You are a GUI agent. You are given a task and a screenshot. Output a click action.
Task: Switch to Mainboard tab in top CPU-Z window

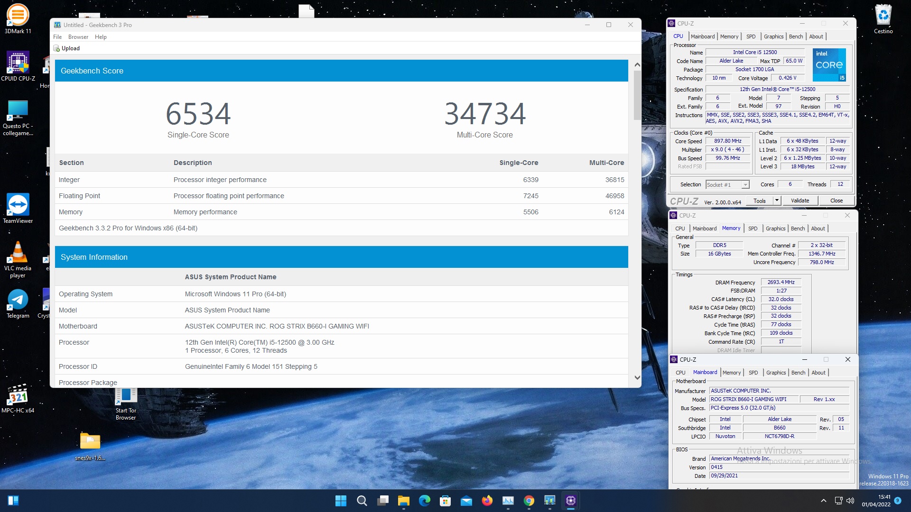tap(702, 37)
